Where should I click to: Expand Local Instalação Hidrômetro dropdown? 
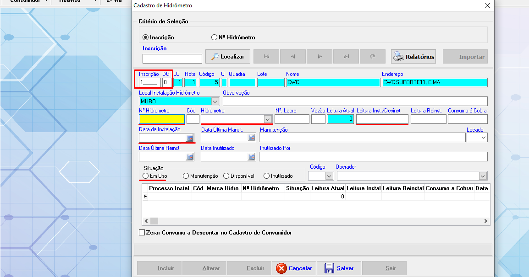[x=215, y=101]
